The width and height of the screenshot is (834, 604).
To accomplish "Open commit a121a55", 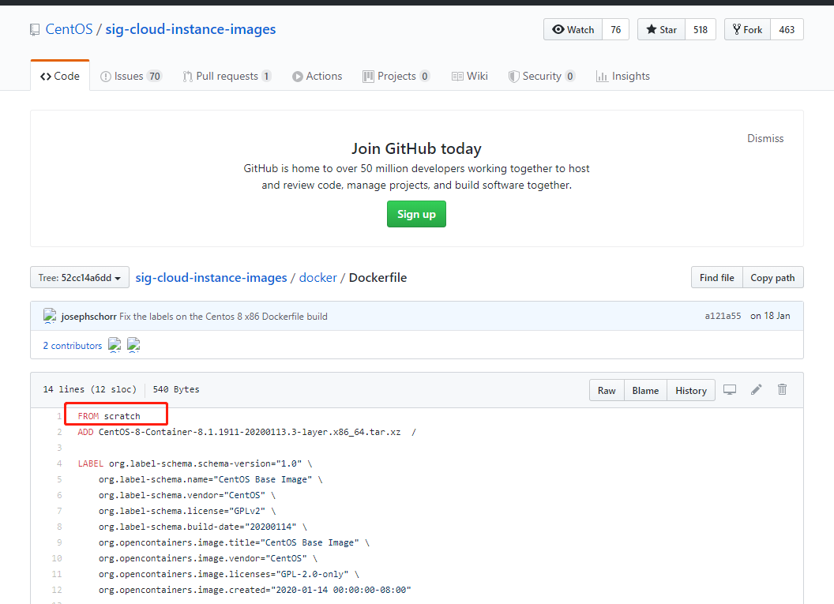I will point(723,315).
